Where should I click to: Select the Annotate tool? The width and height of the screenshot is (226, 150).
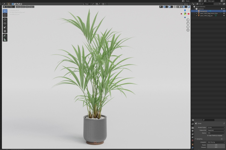coord(5,36)
